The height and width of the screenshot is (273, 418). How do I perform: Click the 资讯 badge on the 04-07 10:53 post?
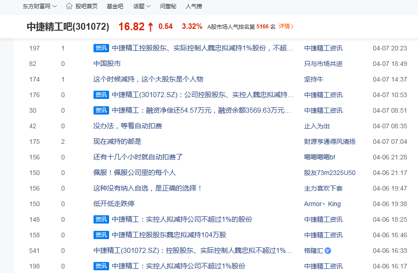[101, 95]
